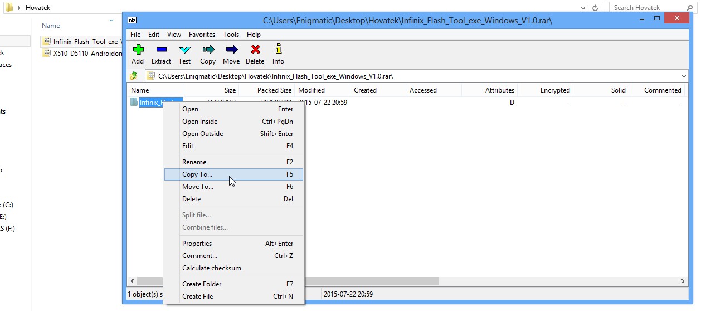Expand the Explorer address history dropdown

point(582,8)
